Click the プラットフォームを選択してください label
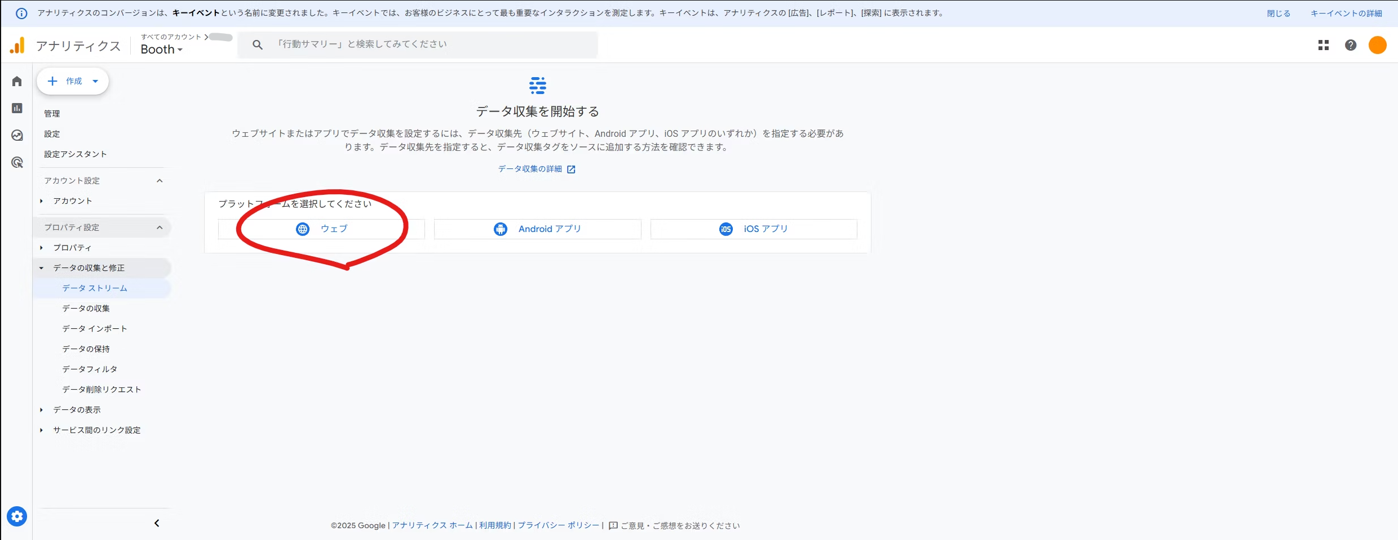This screenshot has height=540, width=1398. point(295,204)
